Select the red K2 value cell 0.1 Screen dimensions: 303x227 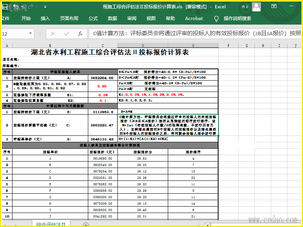click(103, 100)
